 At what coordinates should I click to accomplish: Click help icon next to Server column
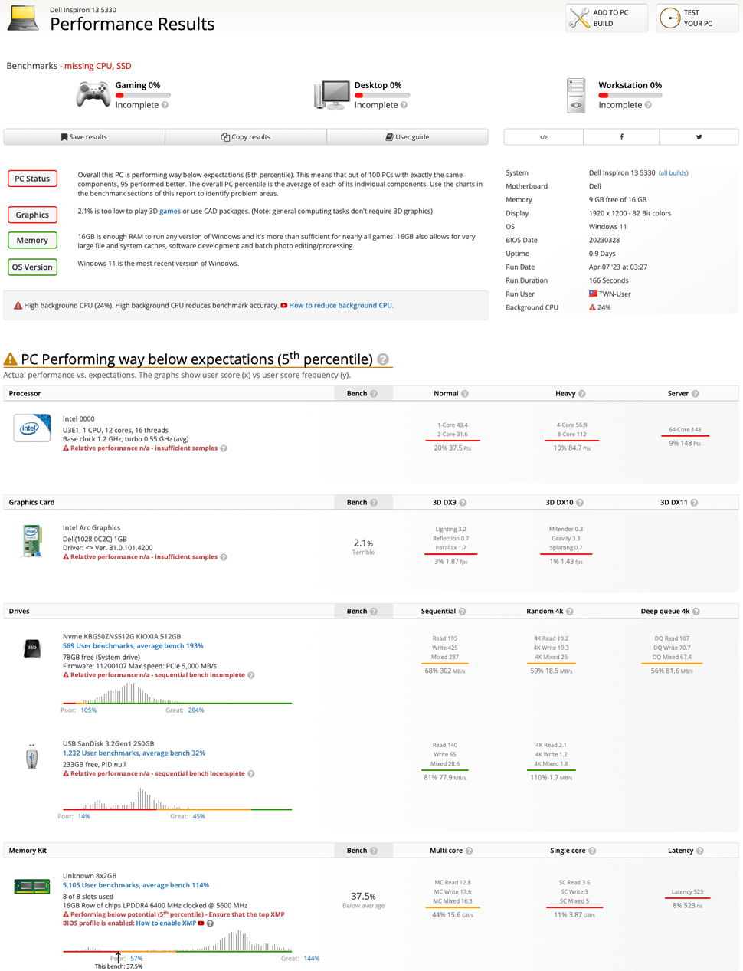click(696, 394)
